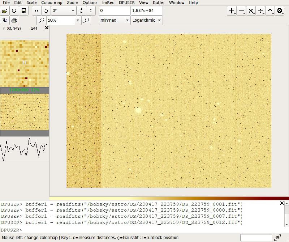
Task: Click console line reading DS_223759_0000.fit
Action: click(122, 210)
